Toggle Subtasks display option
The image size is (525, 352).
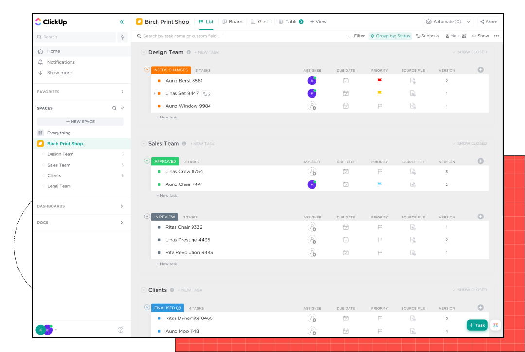(x=428, y=36)
